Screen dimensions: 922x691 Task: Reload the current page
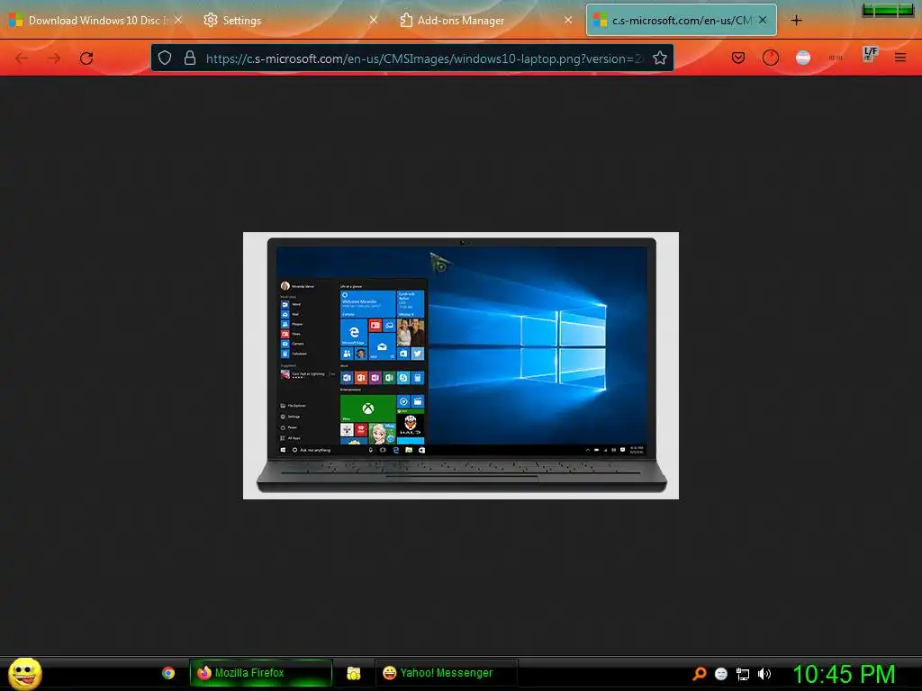[86, 58]
